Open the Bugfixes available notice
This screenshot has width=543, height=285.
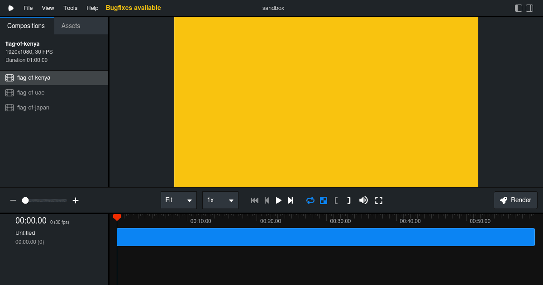coord(133,8)
